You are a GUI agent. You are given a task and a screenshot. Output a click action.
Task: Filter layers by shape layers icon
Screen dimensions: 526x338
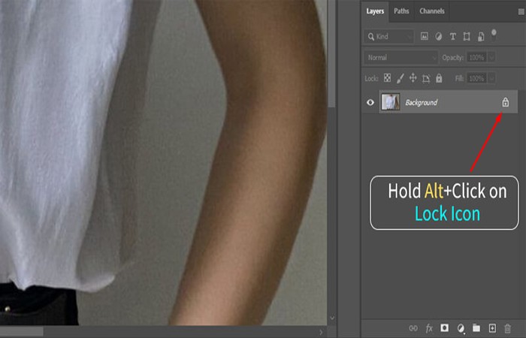[467, 37]
